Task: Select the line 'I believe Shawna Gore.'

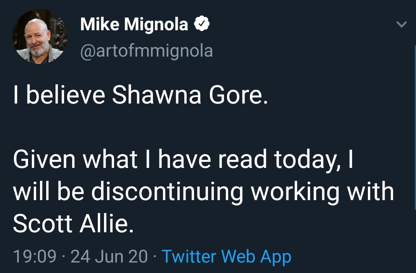Action: 140,95
